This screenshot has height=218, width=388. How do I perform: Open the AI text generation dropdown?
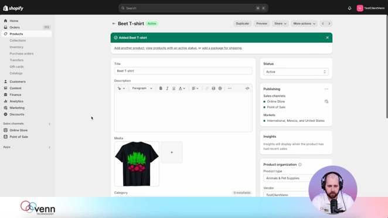point(121,88)
